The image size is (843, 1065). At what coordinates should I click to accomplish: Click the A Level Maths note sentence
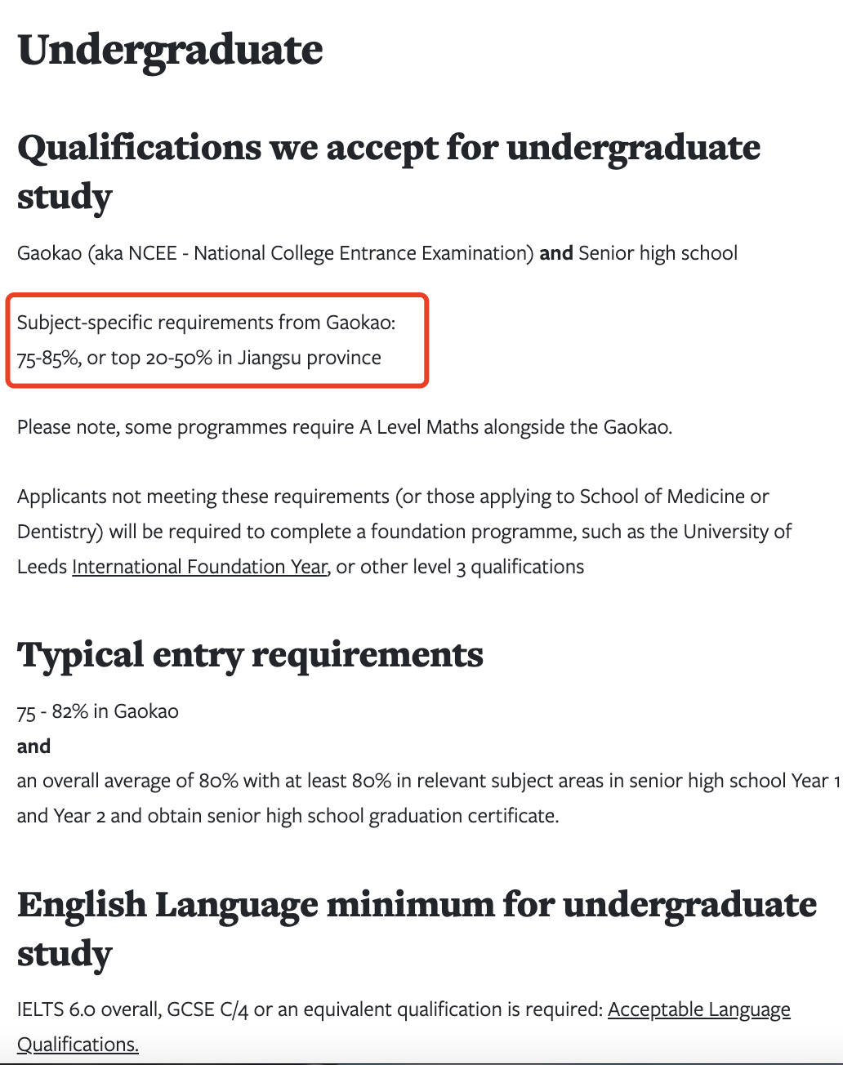(x=345, y=427)
